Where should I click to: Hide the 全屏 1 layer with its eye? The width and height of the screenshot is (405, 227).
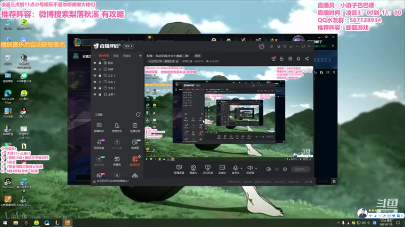(x=95, y=94)
